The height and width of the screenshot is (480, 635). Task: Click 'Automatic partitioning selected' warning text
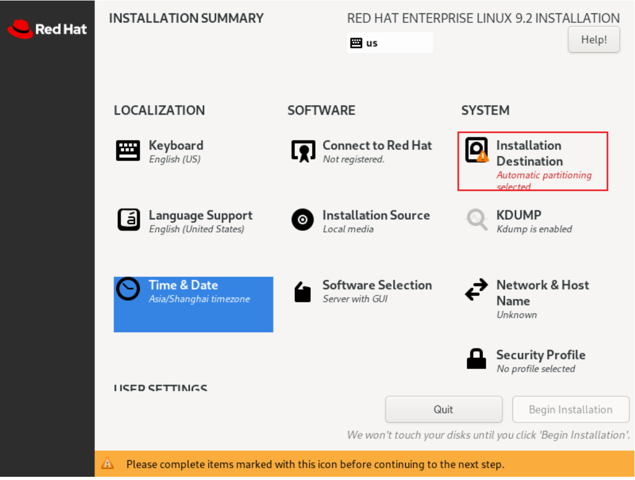click(544, 181)
